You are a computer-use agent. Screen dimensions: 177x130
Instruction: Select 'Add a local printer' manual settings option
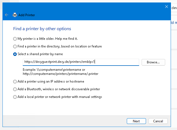(x=15, y=97)
